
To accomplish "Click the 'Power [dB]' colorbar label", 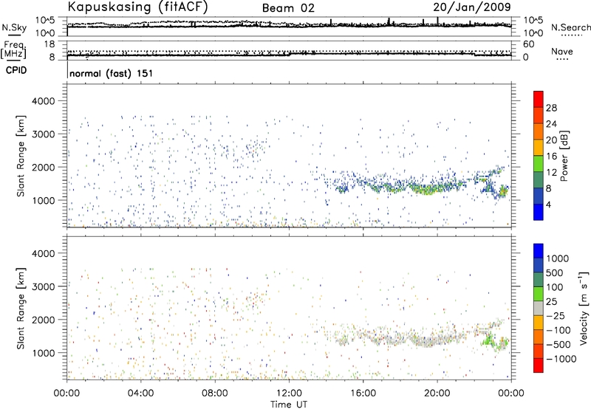I will point(564,156).
